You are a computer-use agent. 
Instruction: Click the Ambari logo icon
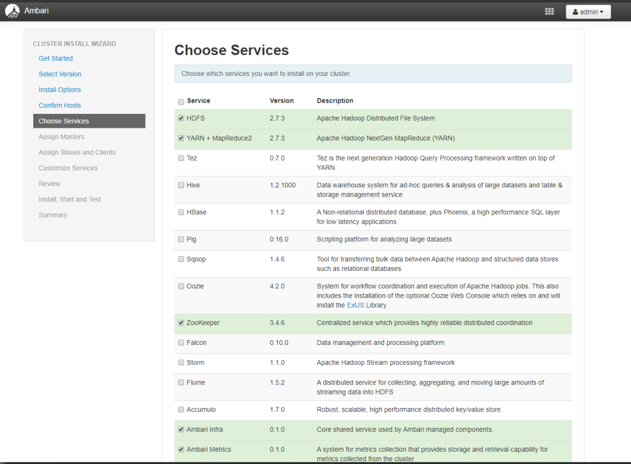(x=12, y=11)
